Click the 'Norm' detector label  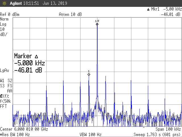(4, 19)
